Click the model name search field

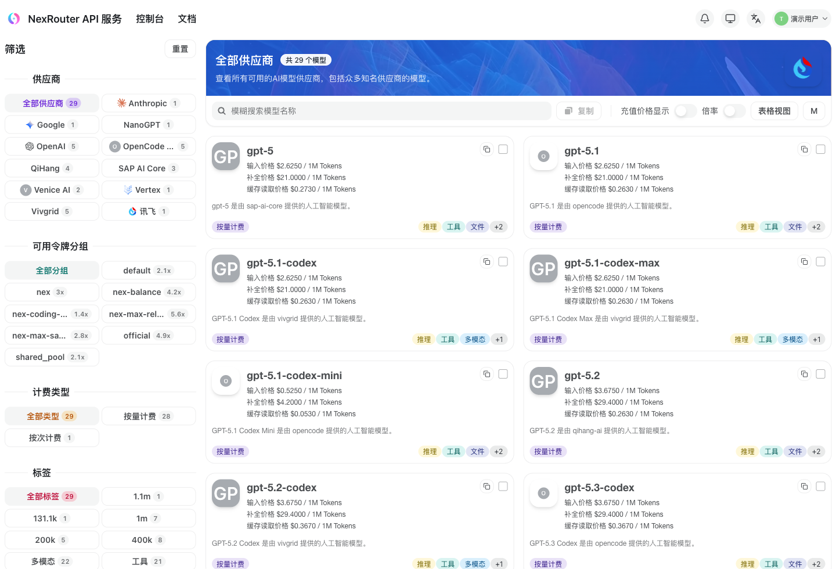click(381, 111)
